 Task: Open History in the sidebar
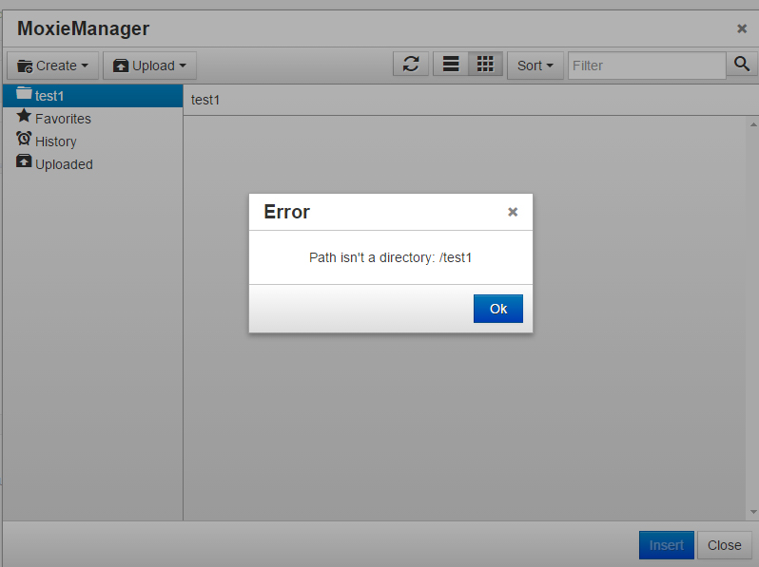[55, 142]
